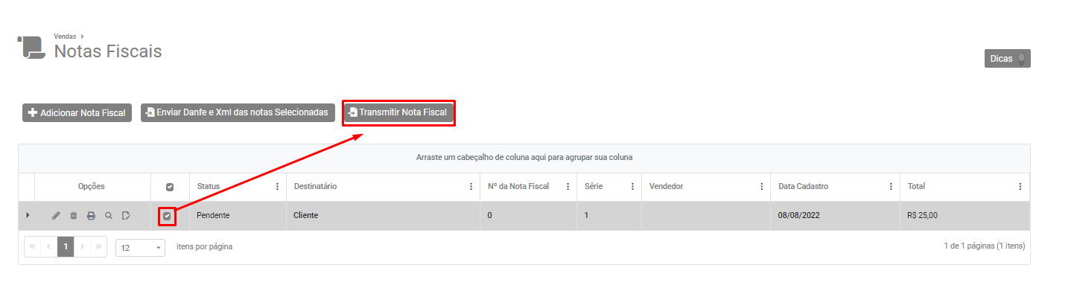Expand the invoice row details arrow
The height and width of the screenshot is (291, 1074).
click(28, 216)
